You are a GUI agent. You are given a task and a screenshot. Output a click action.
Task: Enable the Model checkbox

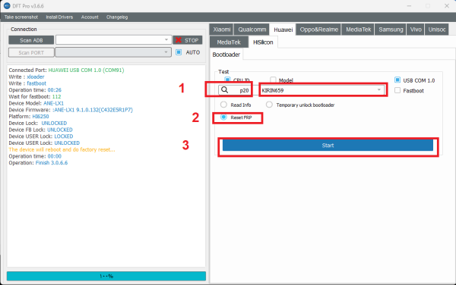pyautogui.click(x=273, y=80)
